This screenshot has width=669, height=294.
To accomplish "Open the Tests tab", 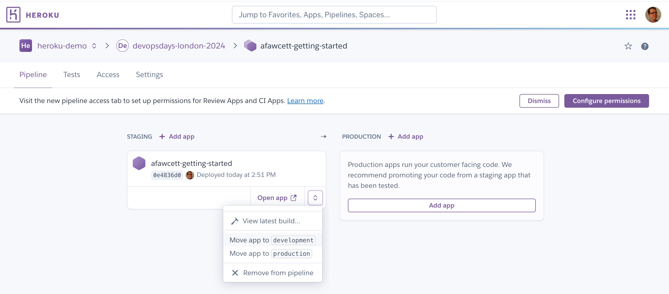I will click(x=72, y=74).
